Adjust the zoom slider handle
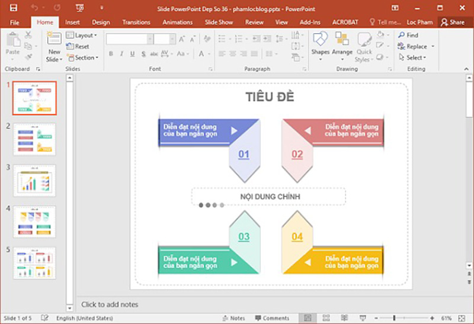Screen dimensions: 474x324 point(394,318)
